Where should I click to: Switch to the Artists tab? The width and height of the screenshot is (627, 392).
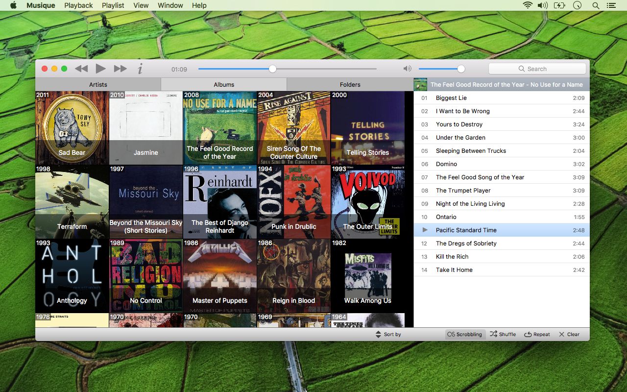[98, 84]
